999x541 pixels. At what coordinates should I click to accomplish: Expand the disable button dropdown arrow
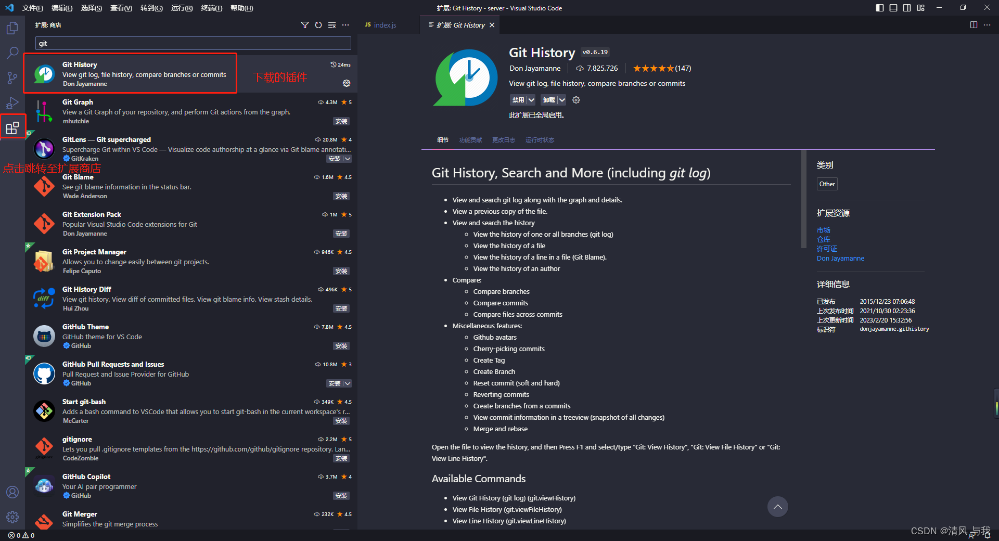coord(531,100)
